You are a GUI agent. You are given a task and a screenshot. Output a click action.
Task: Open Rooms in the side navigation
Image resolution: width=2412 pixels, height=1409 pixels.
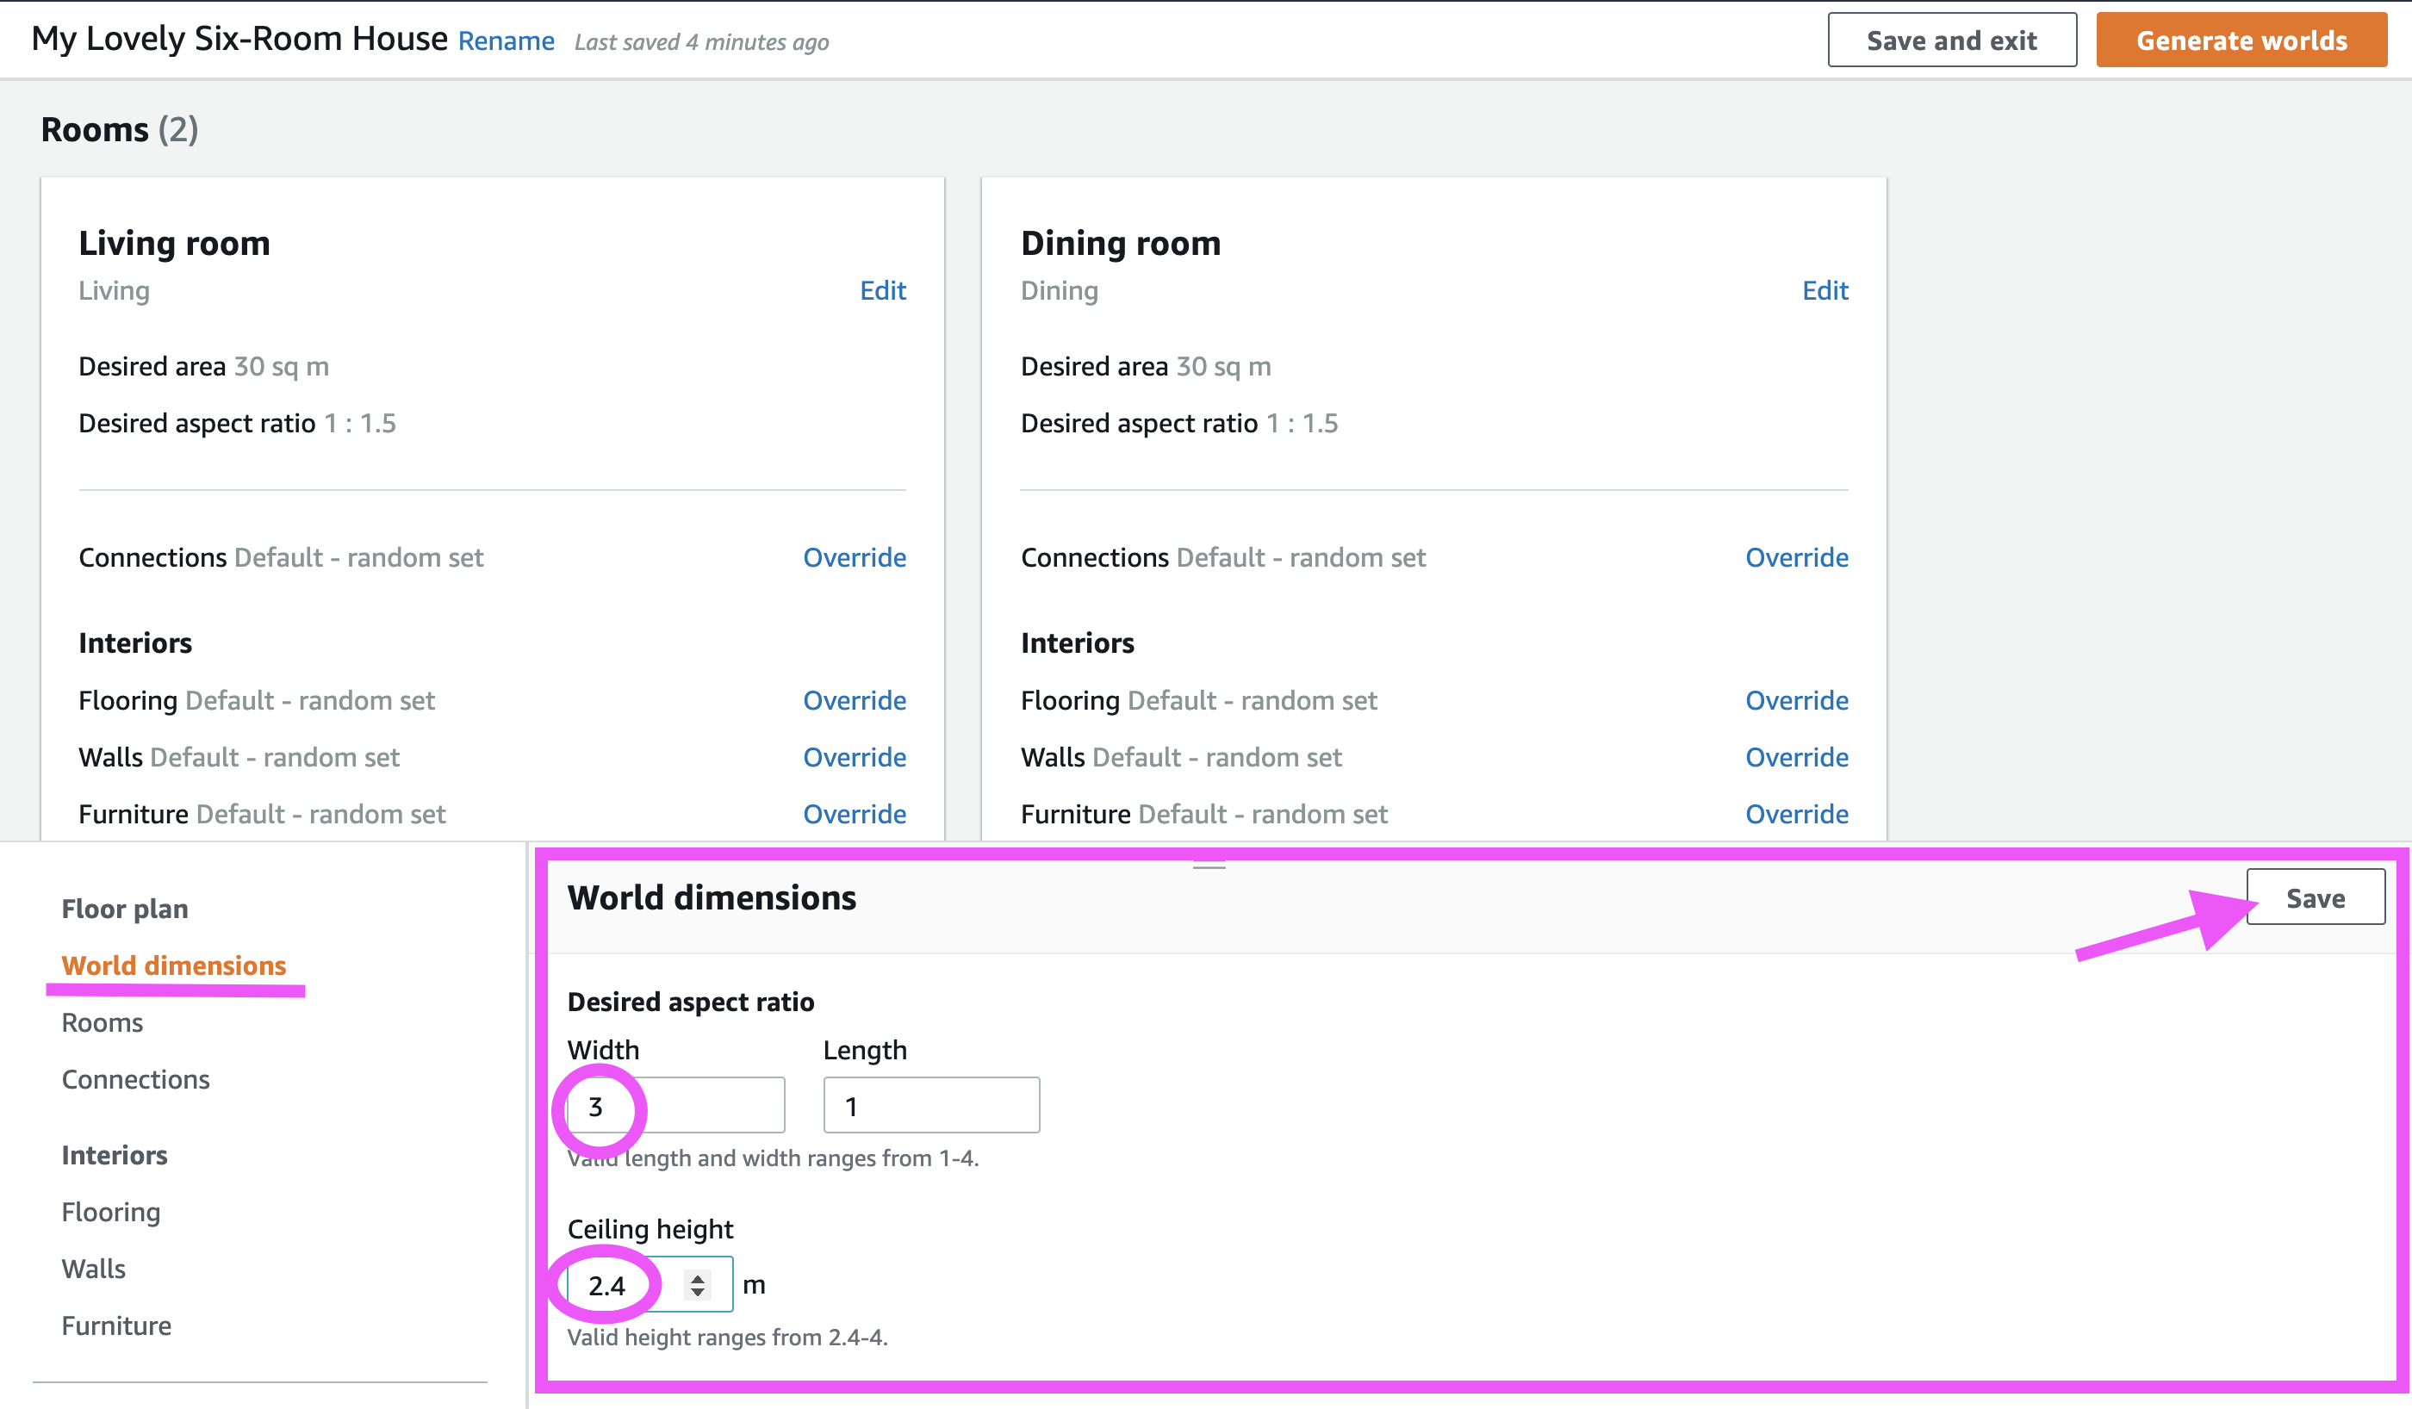[x=103, y=1022]
